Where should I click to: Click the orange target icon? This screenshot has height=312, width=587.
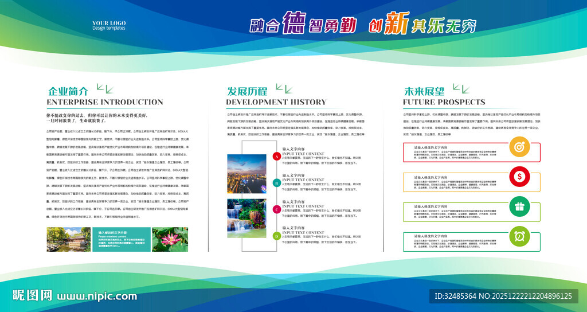[519, 147]
